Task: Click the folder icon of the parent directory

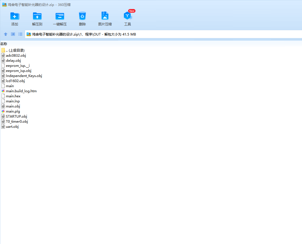Action: click(3, 50)
